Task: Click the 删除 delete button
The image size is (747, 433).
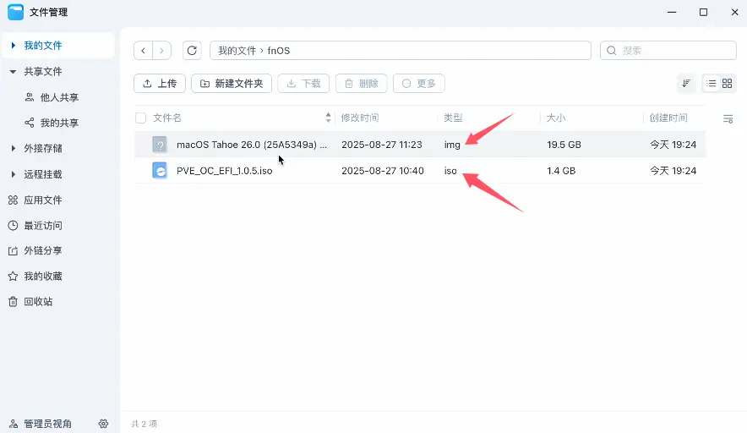Action: tap(361, 84)
